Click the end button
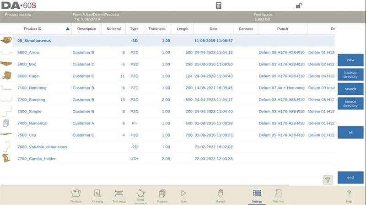The width and height of the screenshot is (366, 205). pos(350,178)
